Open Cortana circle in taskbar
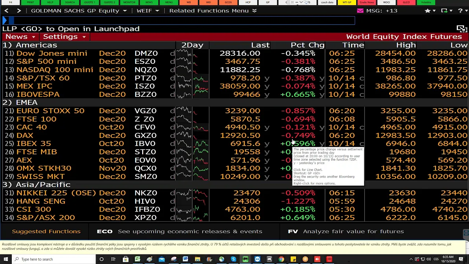 pyautogui.click(x=101, y=259)
